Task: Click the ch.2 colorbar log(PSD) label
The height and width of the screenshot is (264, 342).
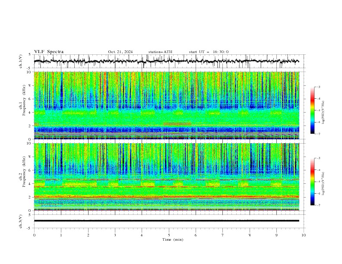Action: [x=324, y=184]
